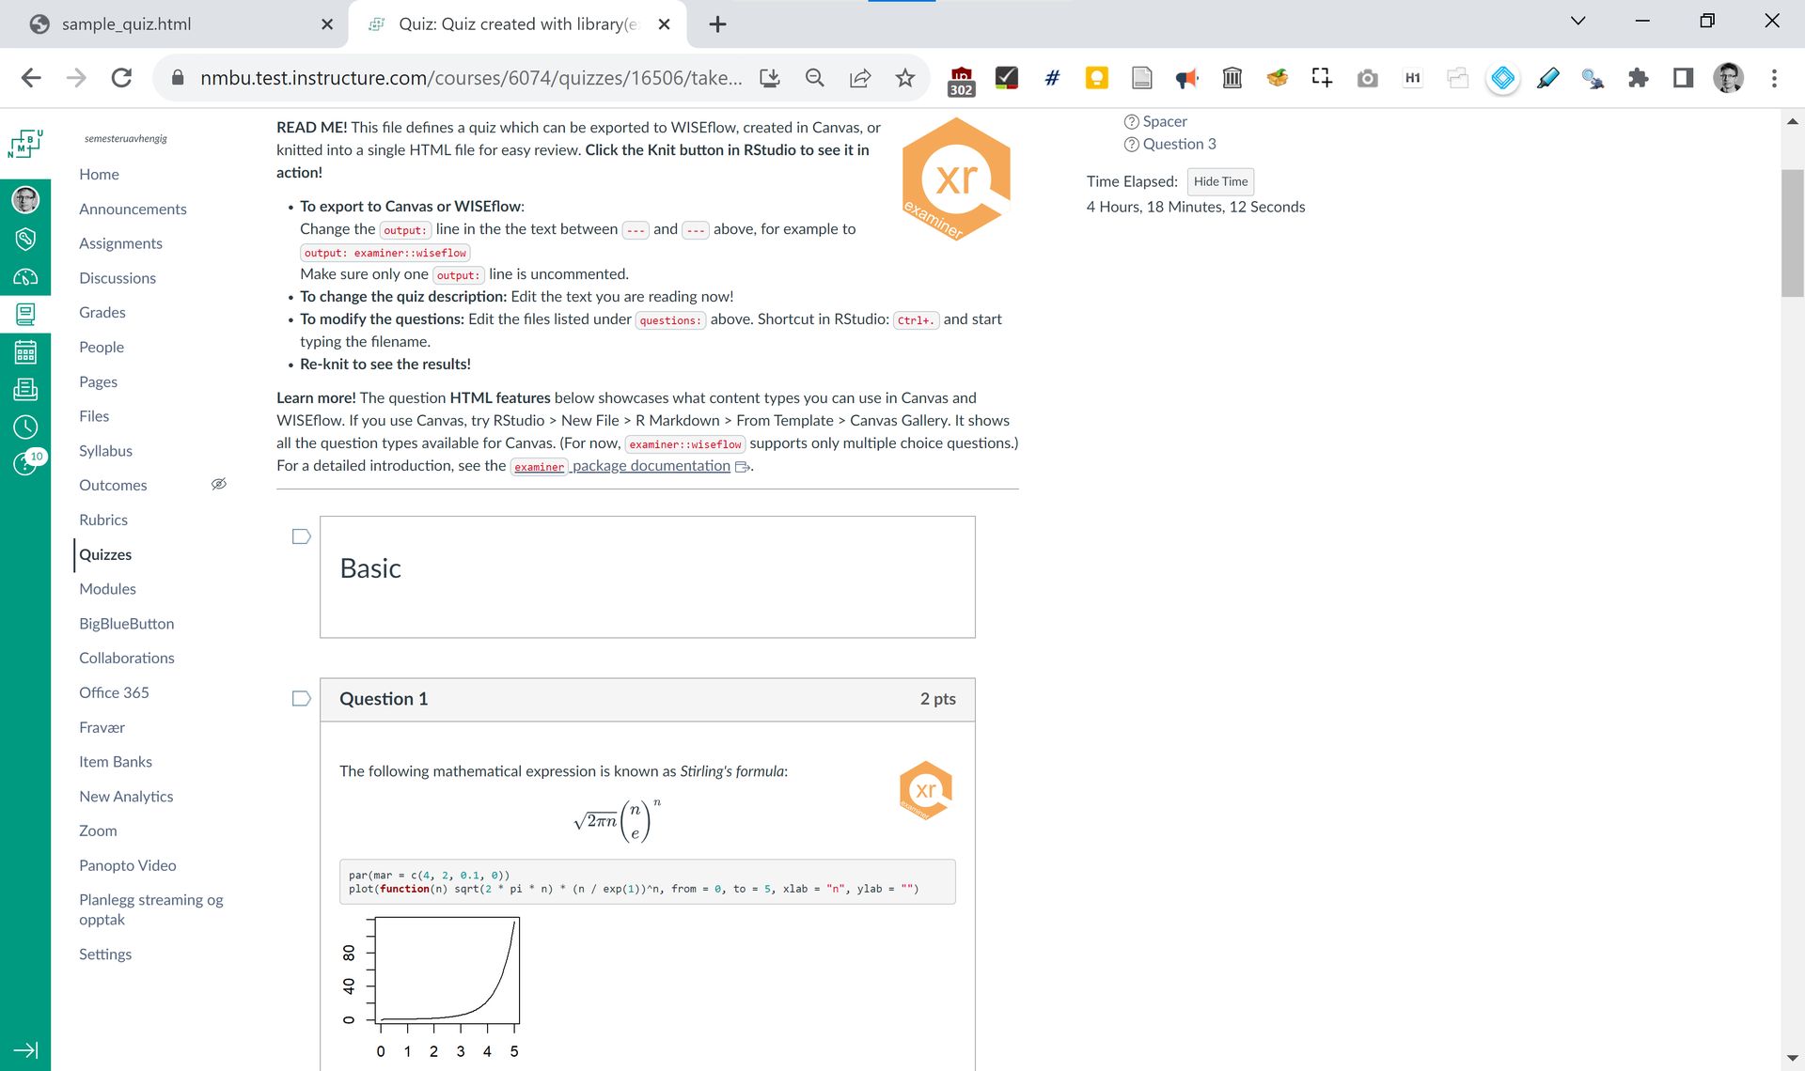Share this page via share icon
Screen dimensions: 1805x1071
tap(860, 78)
